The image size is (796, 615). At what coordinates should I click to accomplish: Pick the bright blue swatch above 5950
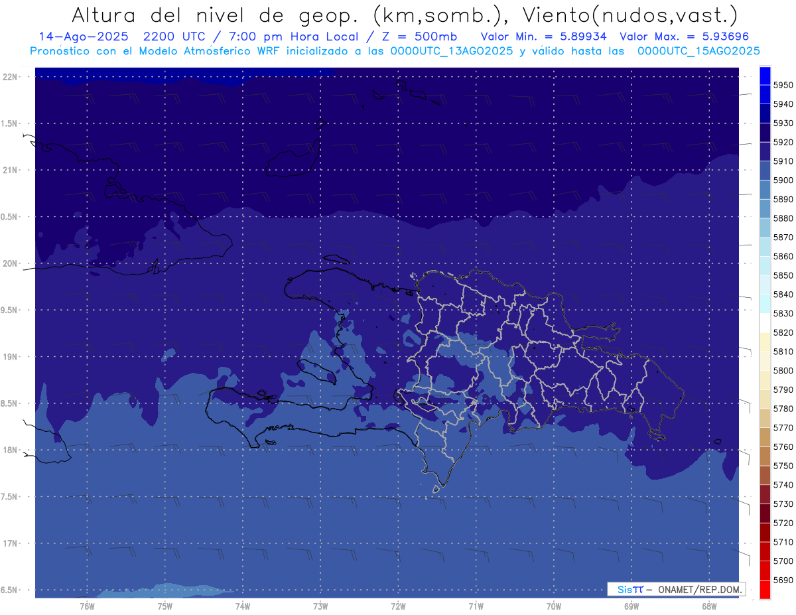(765, 75)
